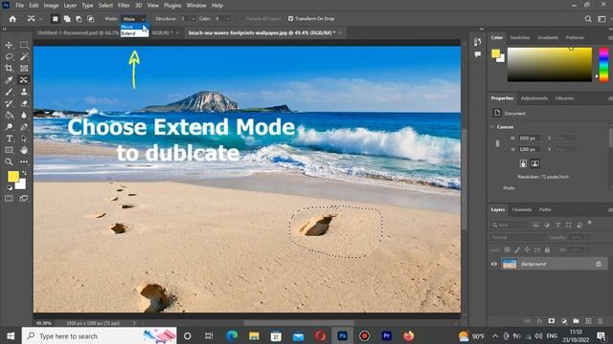Image resolution: width=613 pixels, height=344 pixels.
Task: Select the Magic Wand tool
Action: tap(24, 56)
